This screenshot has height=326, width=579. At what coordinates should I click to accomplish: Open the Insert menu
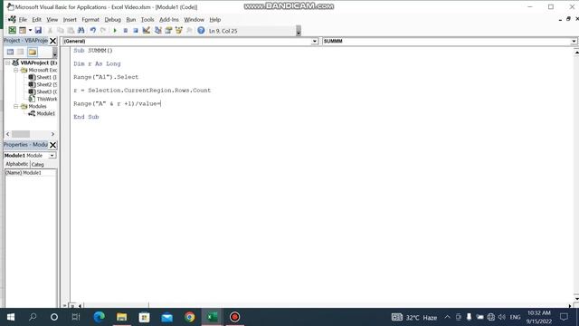click(70, 20)
